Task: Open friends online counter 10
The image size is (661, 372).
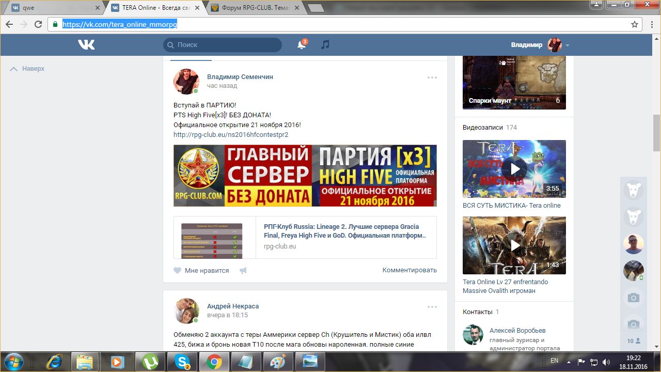Action: [x=633, y=340]
